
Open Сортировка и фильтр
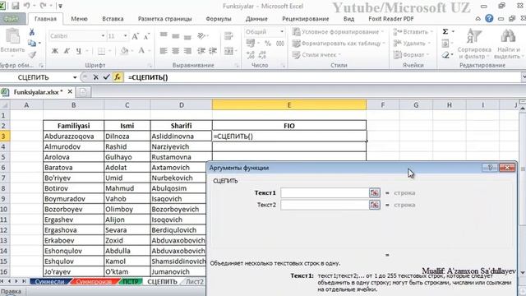(474, 44)
